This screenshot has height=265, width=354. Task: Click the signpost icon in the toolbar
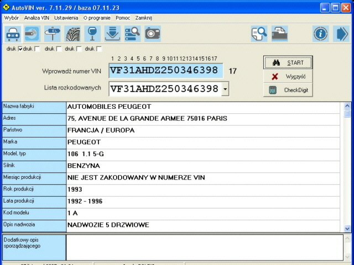[53, 34]
